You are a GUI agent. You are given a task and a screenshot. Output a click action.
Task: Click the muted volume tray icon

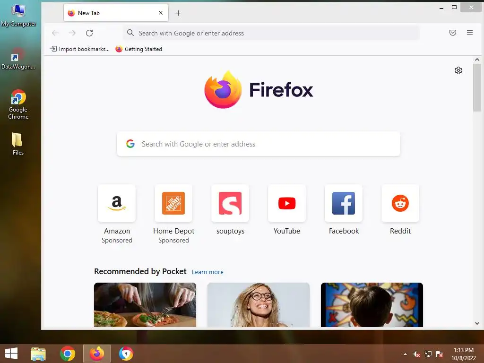416,354
